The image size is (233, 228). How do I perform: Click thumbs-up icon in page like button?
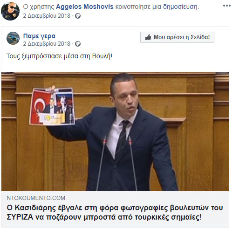coord(148,37)
